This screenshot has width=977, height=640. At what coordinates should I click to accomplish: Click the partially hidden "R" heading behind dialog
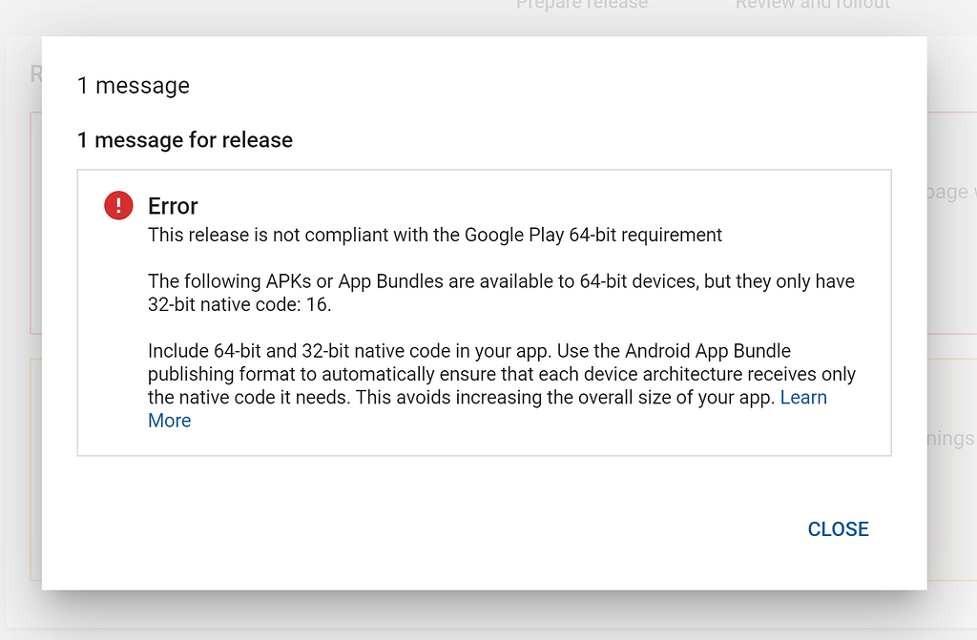point(35,74)
